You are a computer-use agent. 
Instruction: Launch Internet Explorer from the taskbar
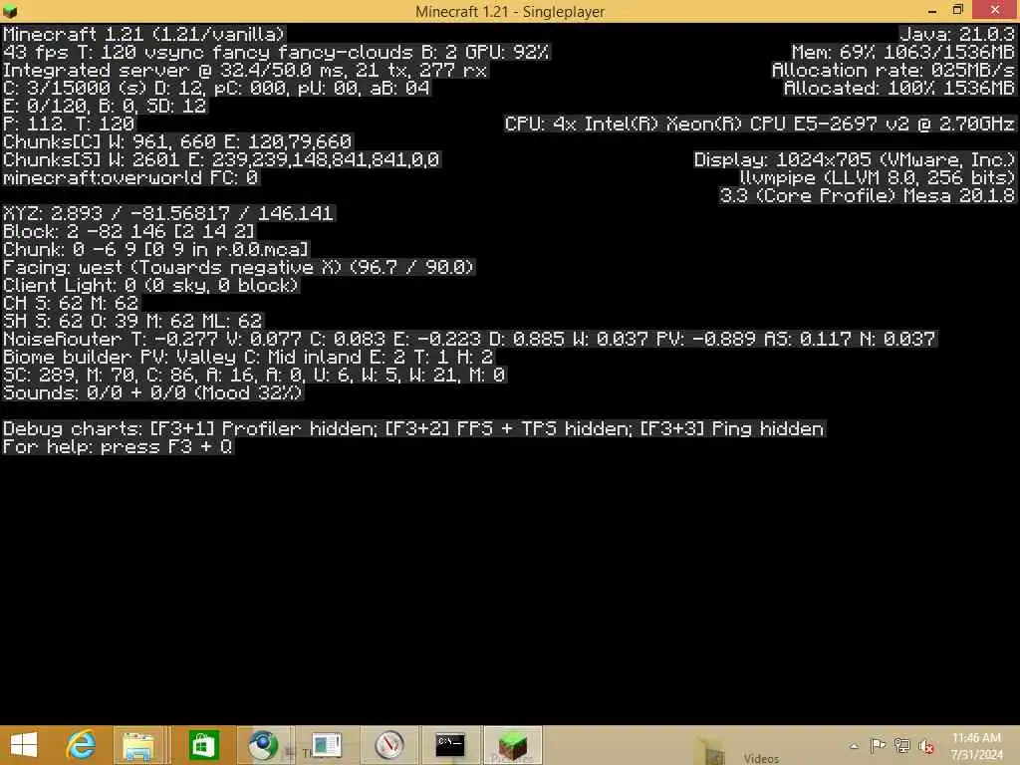click(x=82, y=745)
